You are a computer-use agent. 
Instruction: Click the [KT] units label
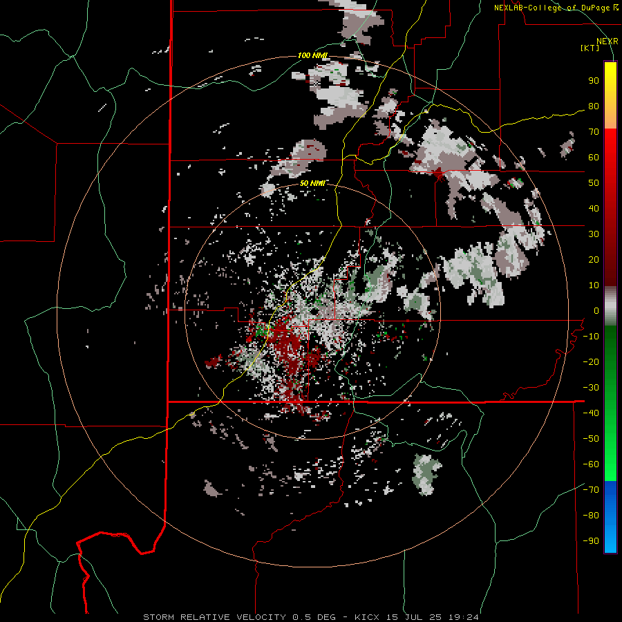click(590, 48)
